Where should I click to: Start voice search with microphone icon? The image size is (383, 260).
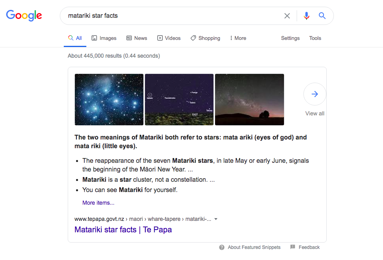point(306,16)
